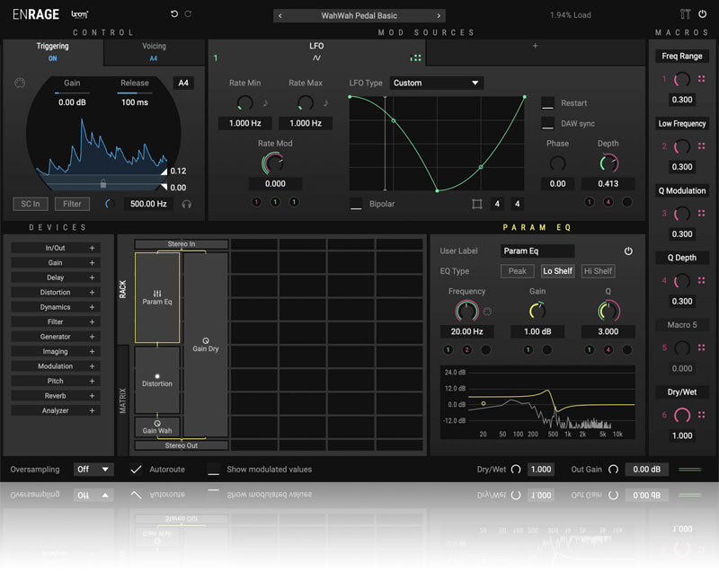Click Freq Range macro assign dots

tap(701, 79)
